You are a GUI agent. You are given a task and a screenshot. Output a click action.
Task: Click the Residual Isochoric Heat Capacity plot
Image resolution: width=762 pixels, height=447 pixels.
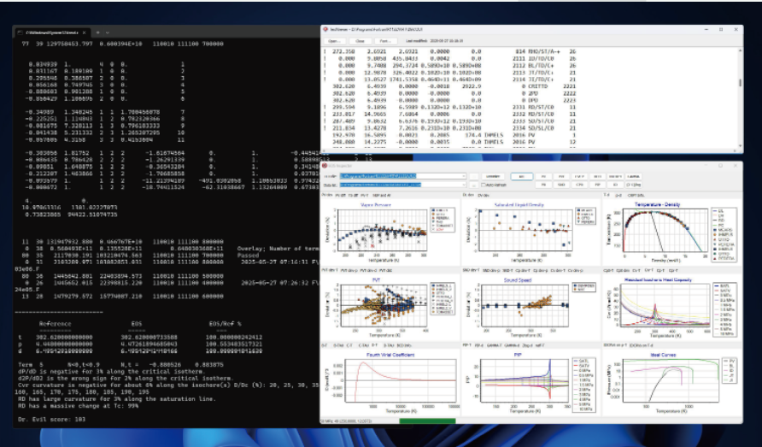point(665,305)
